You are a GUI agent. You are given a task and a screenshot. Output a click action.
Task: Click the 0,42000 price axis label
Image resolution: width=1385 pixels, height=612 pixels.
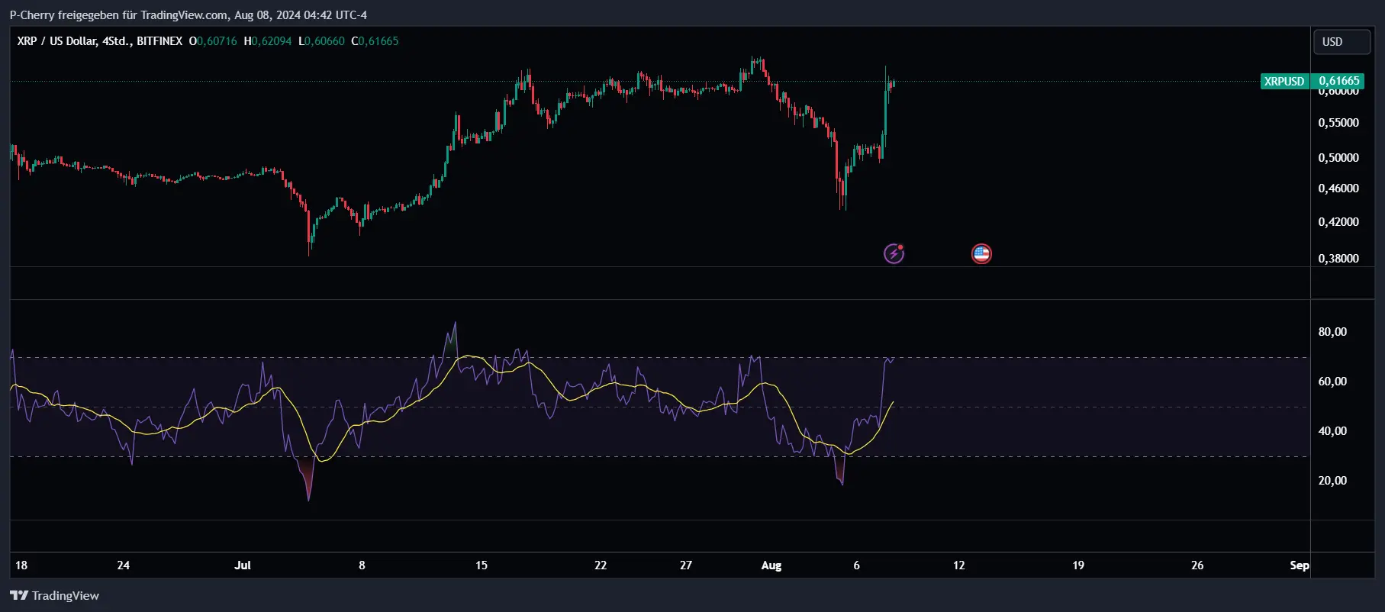click(x=1338, y=222)
